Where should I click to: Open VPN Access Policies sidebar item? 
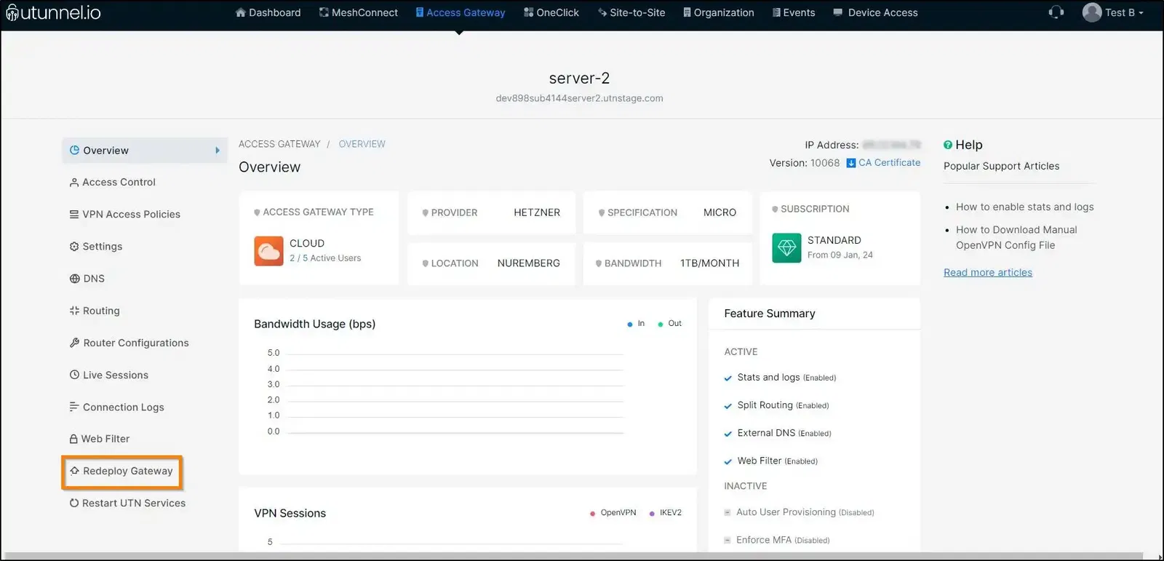pos(124,215)
